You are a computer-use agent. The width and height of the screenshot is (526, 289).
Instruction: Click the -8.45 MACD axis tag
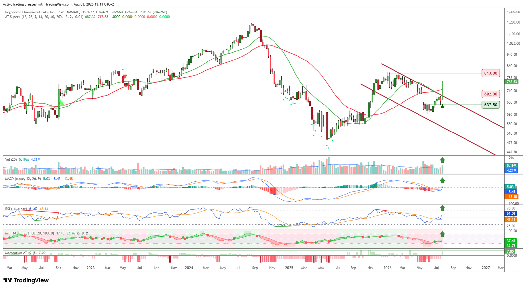click(511, 192)
